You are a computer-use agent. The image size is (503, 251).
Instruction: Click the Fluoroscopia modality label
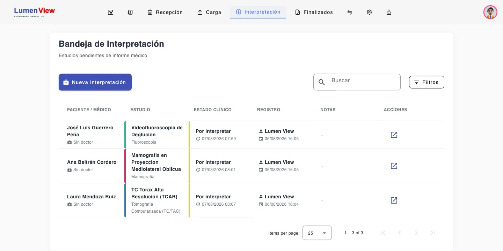[x=144, y=142]
